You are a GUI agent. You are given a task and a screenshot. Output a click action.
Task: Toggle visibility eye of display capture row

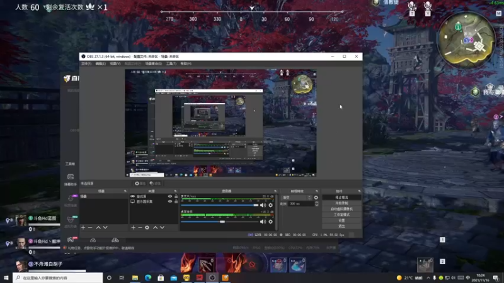coord(169,201)
